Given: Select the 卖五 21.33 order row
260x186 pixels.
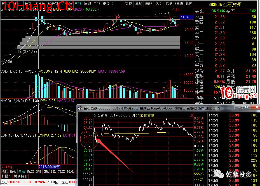Looking at the screenshot, I should click(225, 17).
